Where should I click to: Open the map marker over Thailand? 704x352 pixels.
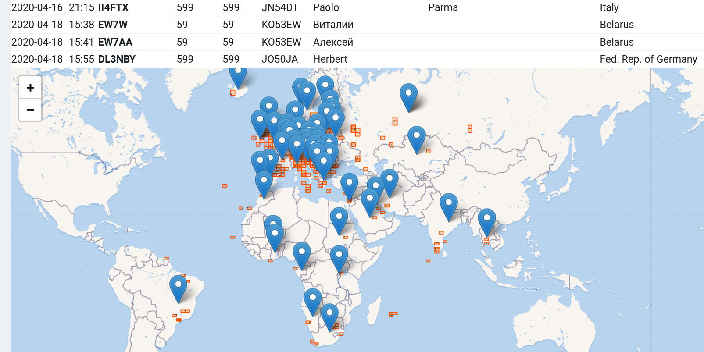click(x=486, y=220)
